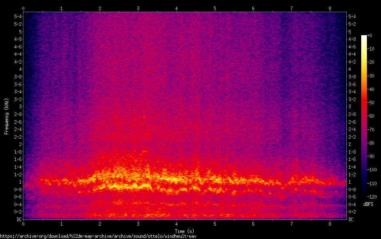Screen dimensions: 381x239
Task: Click the 0 second mark on the bottom time axis
Action: 23,224
